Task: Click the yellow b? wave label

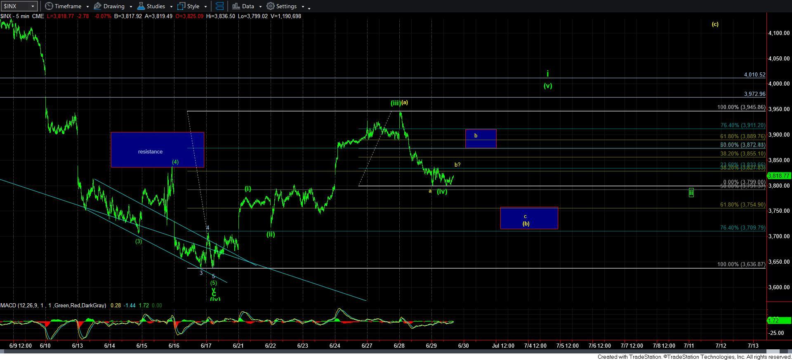Action: 457,165
